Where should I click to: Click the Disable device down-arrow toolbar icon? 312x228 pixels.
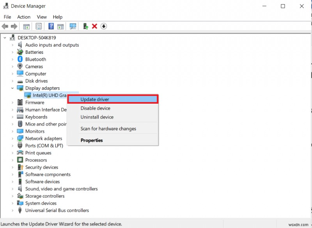tap(103, 26)
